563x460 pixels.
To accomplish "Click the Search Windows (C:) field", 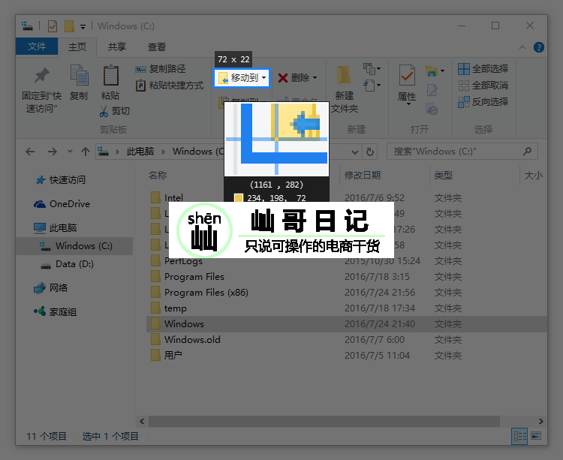I will 462,152.
